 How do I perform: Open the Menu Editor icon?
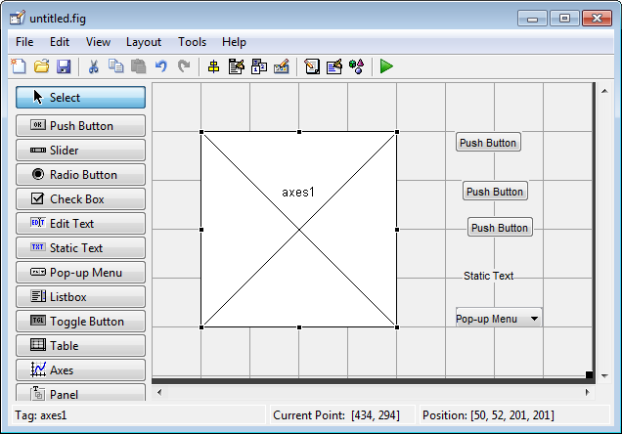tap(237, 66)
